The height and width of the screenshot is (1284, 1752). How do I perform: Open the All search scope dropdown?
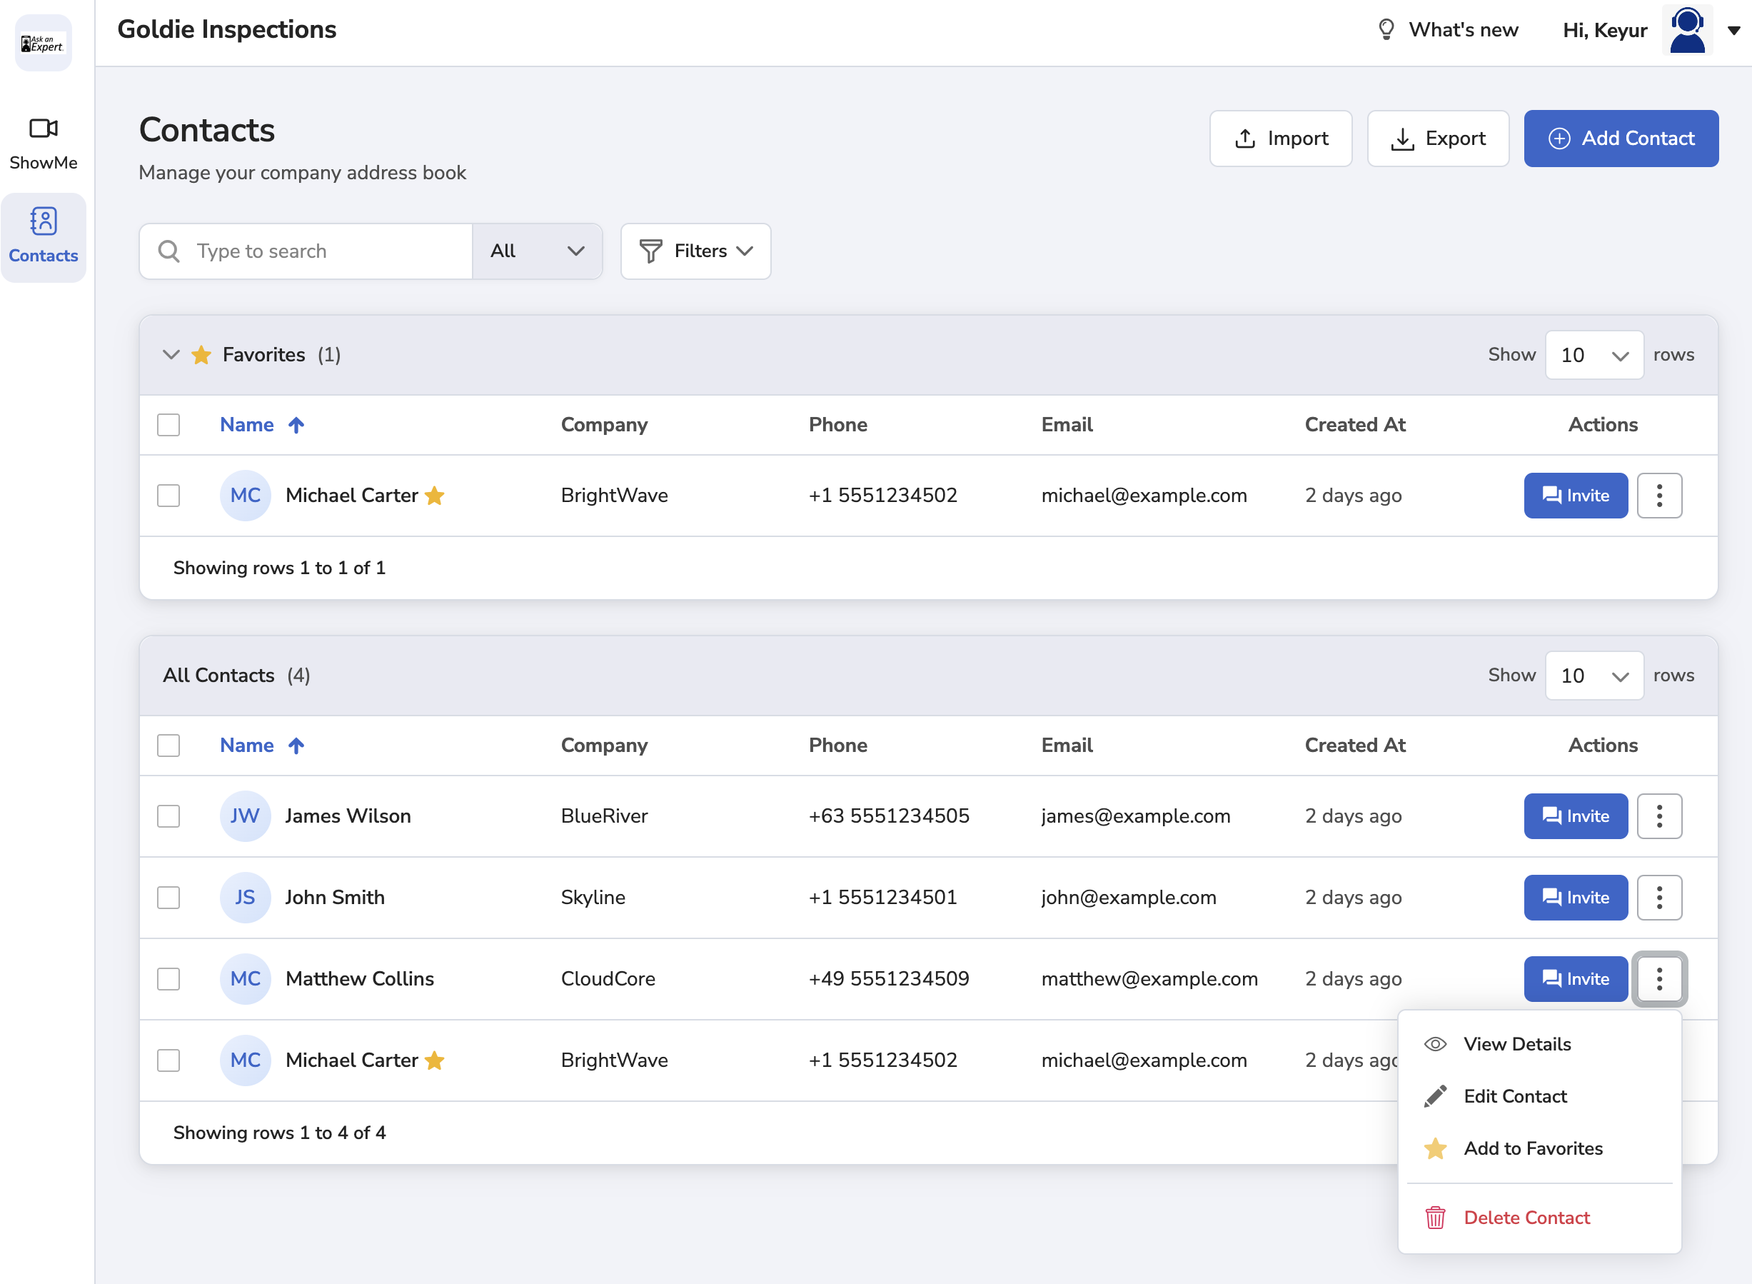point(537,251)
